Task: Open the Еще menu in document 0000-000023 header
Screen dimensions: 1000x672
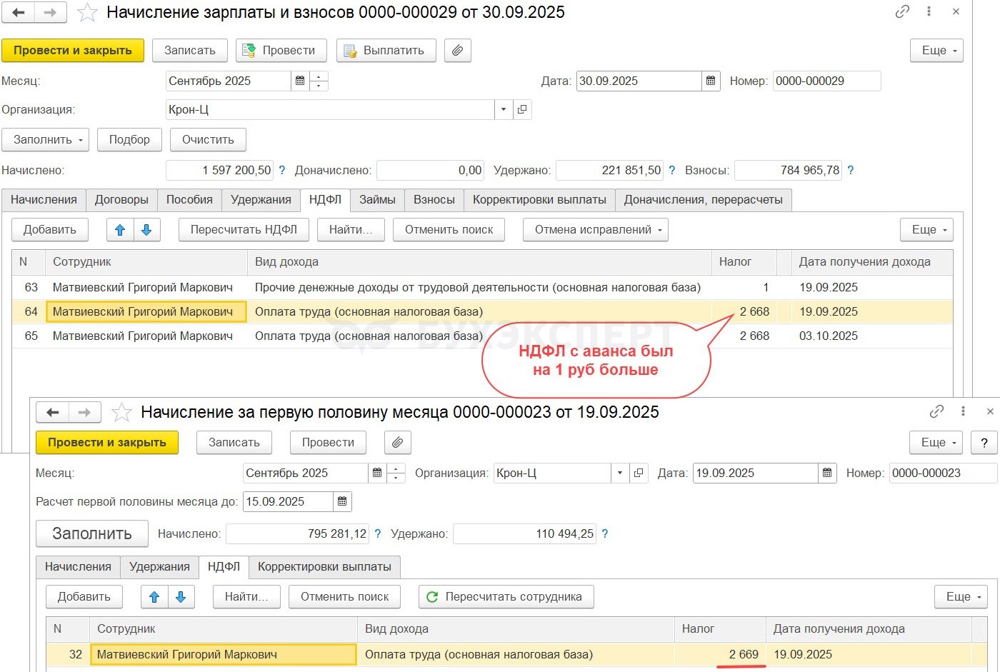Action: click(936, 443)
